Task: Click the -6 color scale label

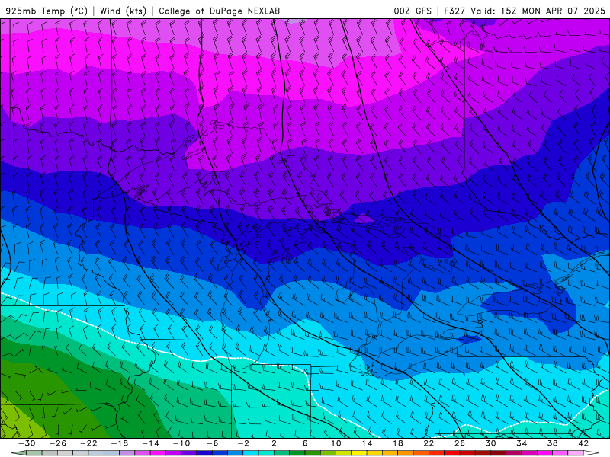Action: [213, 443]
